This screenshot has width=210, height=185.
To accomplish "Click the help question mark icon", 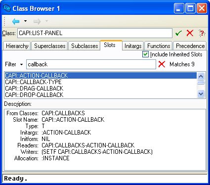I will click(202, 33).
